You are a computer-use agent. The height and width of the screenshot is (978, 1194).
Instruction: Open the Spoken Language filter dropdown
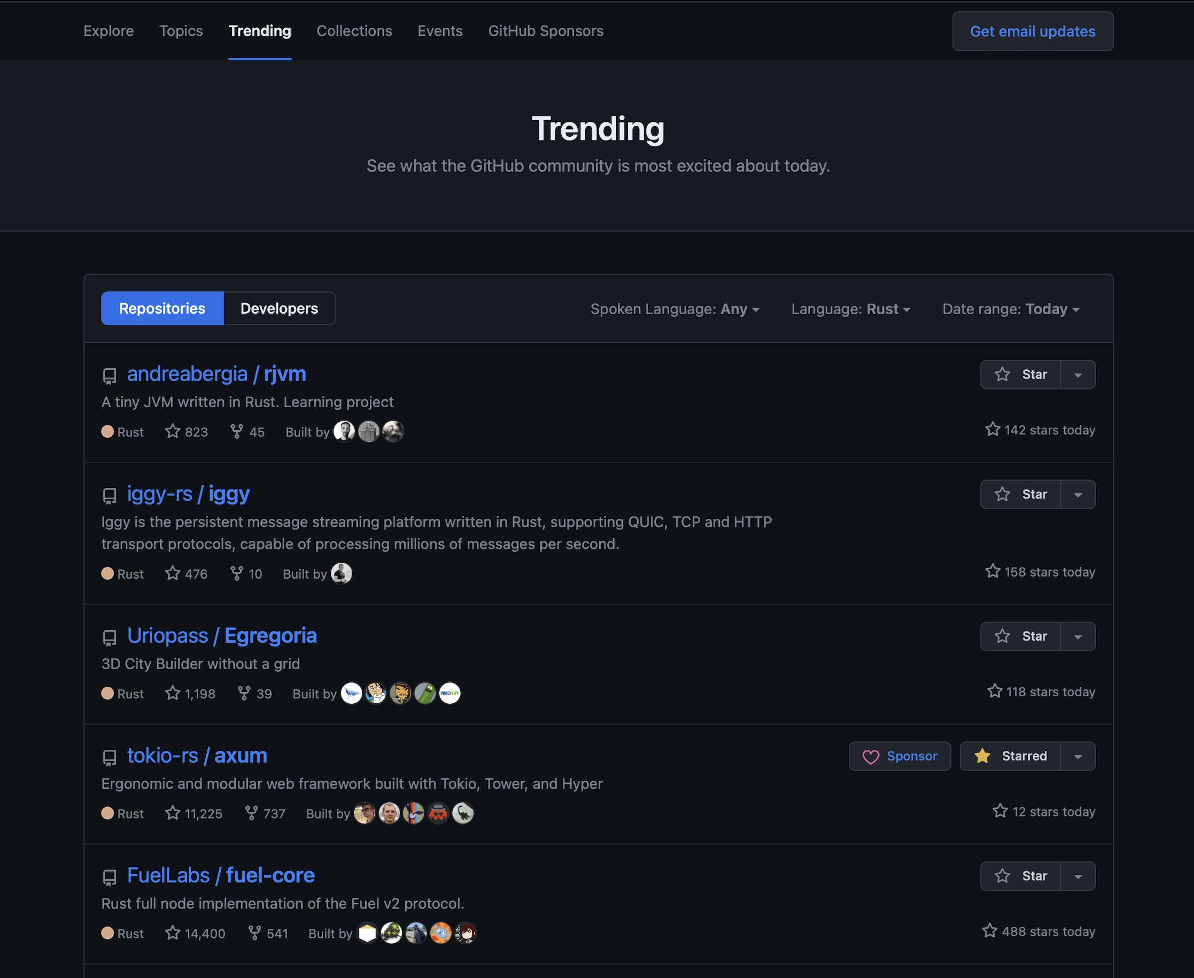click(674, 309)
